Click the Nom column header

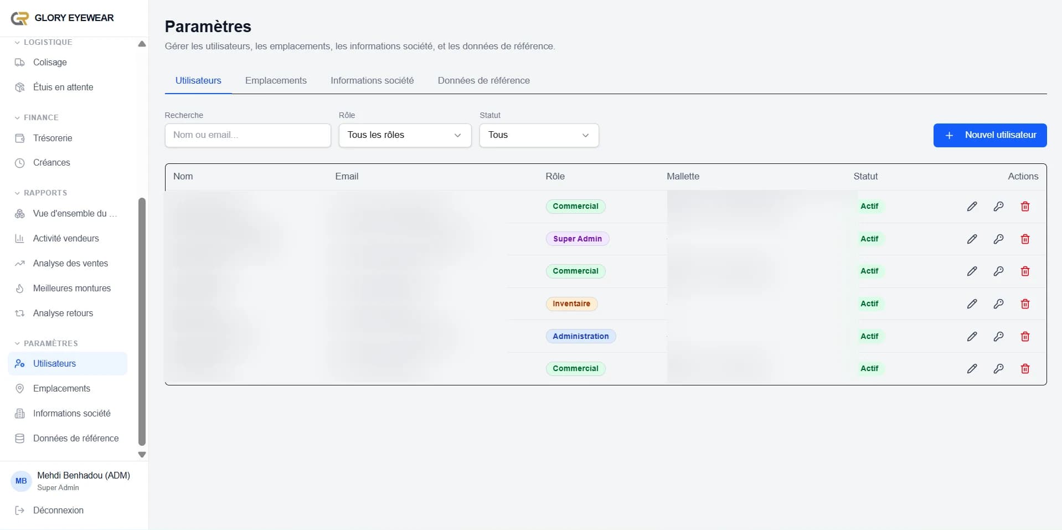[x=183, y=176]
